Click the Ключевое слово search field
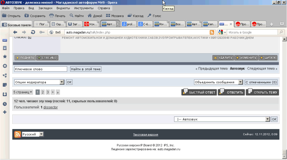The height and width of the screenshot is (160, 287). pos(40,69)
